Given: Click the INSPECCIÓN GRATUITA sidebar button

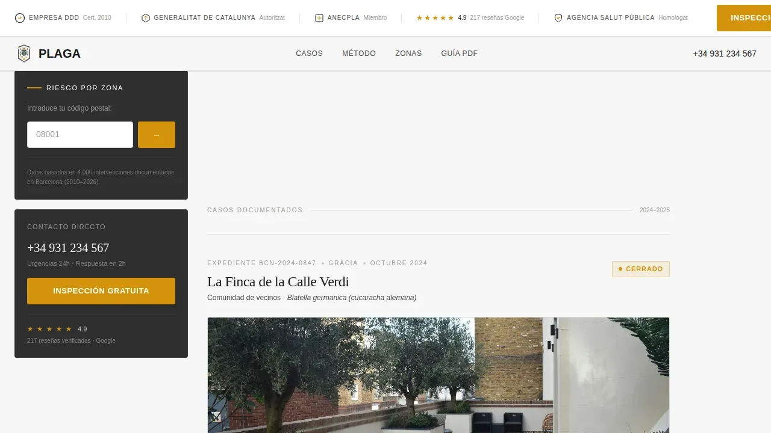Looking at the screenshot, I should pos(101,291).
